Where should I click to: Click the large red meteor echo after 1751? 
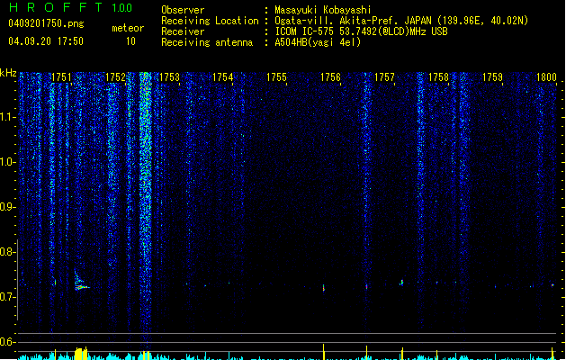pos(82,282)
